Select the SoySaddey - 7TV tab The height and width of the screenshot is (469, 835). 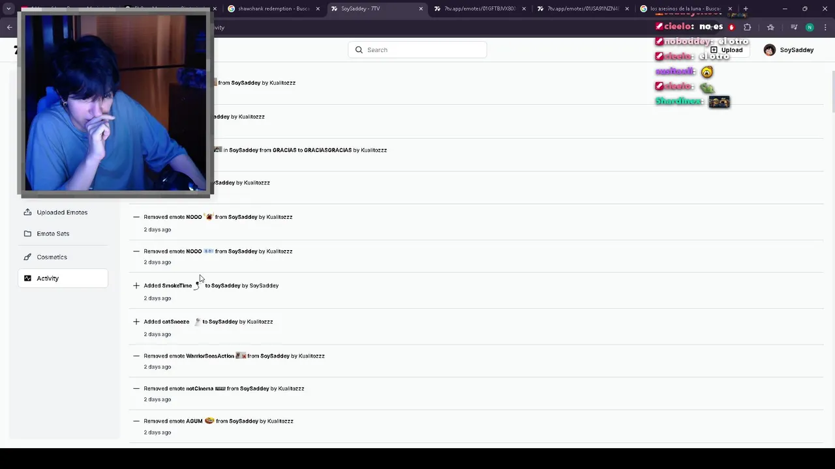[x=377, y=9]
